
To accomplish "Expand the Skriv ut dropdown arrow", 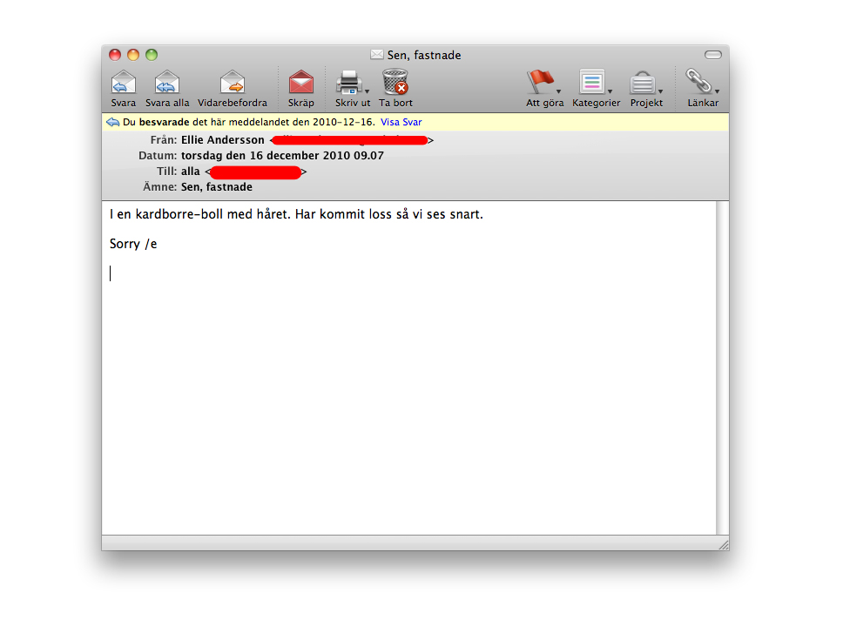I will [x=367, y=91].
